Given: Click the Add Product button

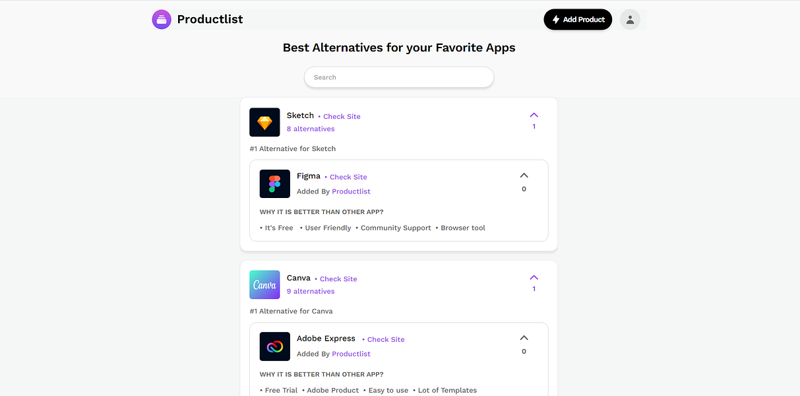Looking at the screenshot, I should (578, 19).
